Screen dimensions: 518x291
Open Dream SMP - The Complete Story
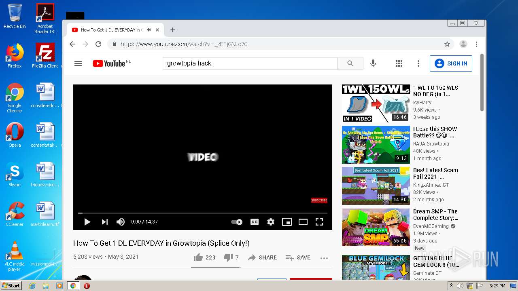[435, 215]
